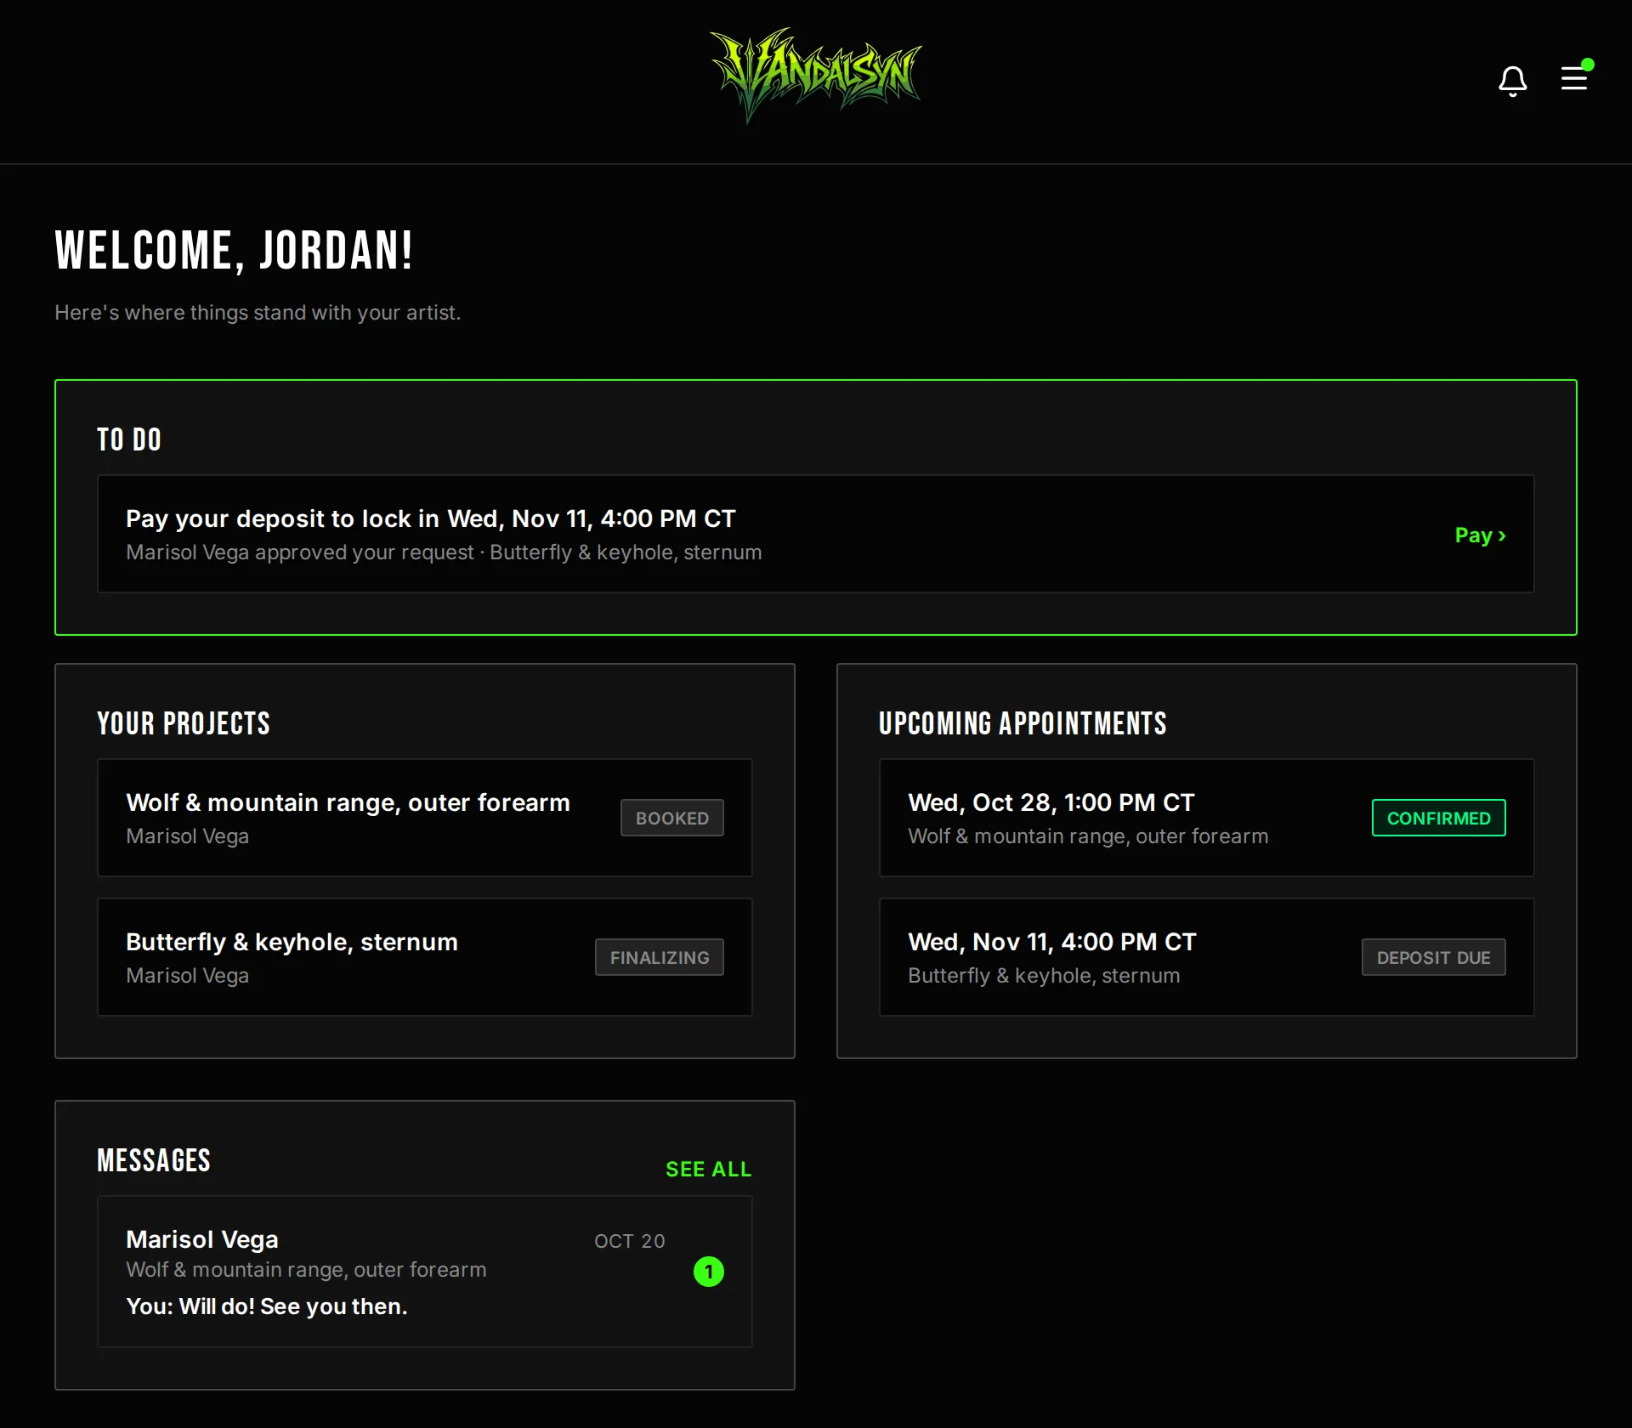
Task: Click the VandalSyn logo
Action: click(816, 76)
